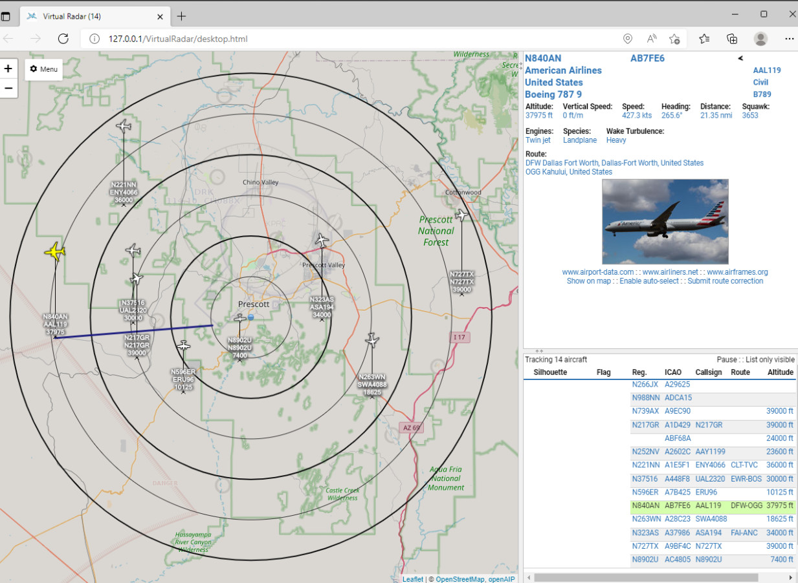The height and width of the screenshot is (583, 798).
Task: Select the ASA194 aircraft icon over Prescott Valley
Action: 322,240
